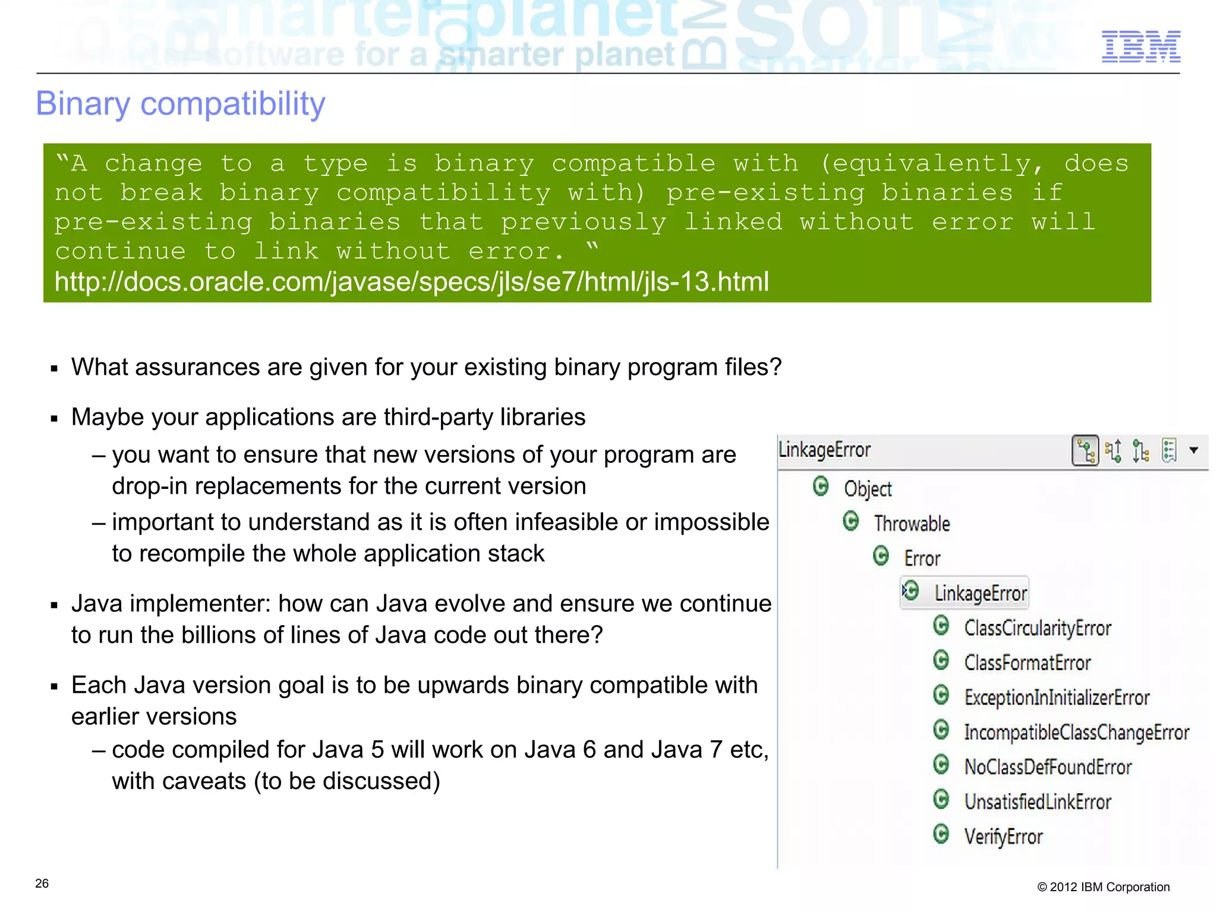Select ExceptionInInitializerError in the tree
Image resolution: width=1217 pixels, height=912 pixels.
(x=1057, y=698)
